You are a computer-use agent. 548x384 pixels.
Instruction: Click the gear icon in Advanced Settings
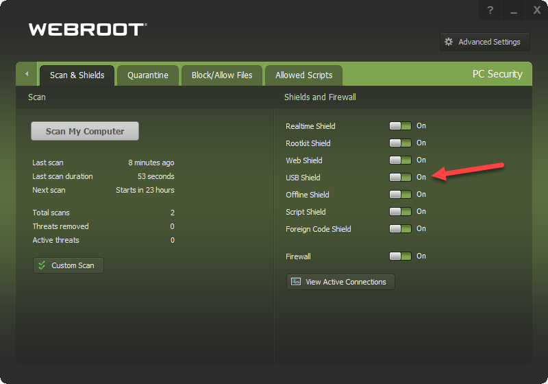click(449, 42)
